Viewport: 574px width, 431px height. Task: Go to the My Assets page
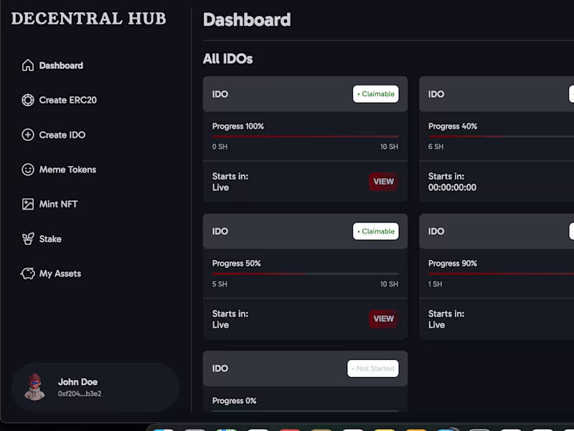(60, 274)
